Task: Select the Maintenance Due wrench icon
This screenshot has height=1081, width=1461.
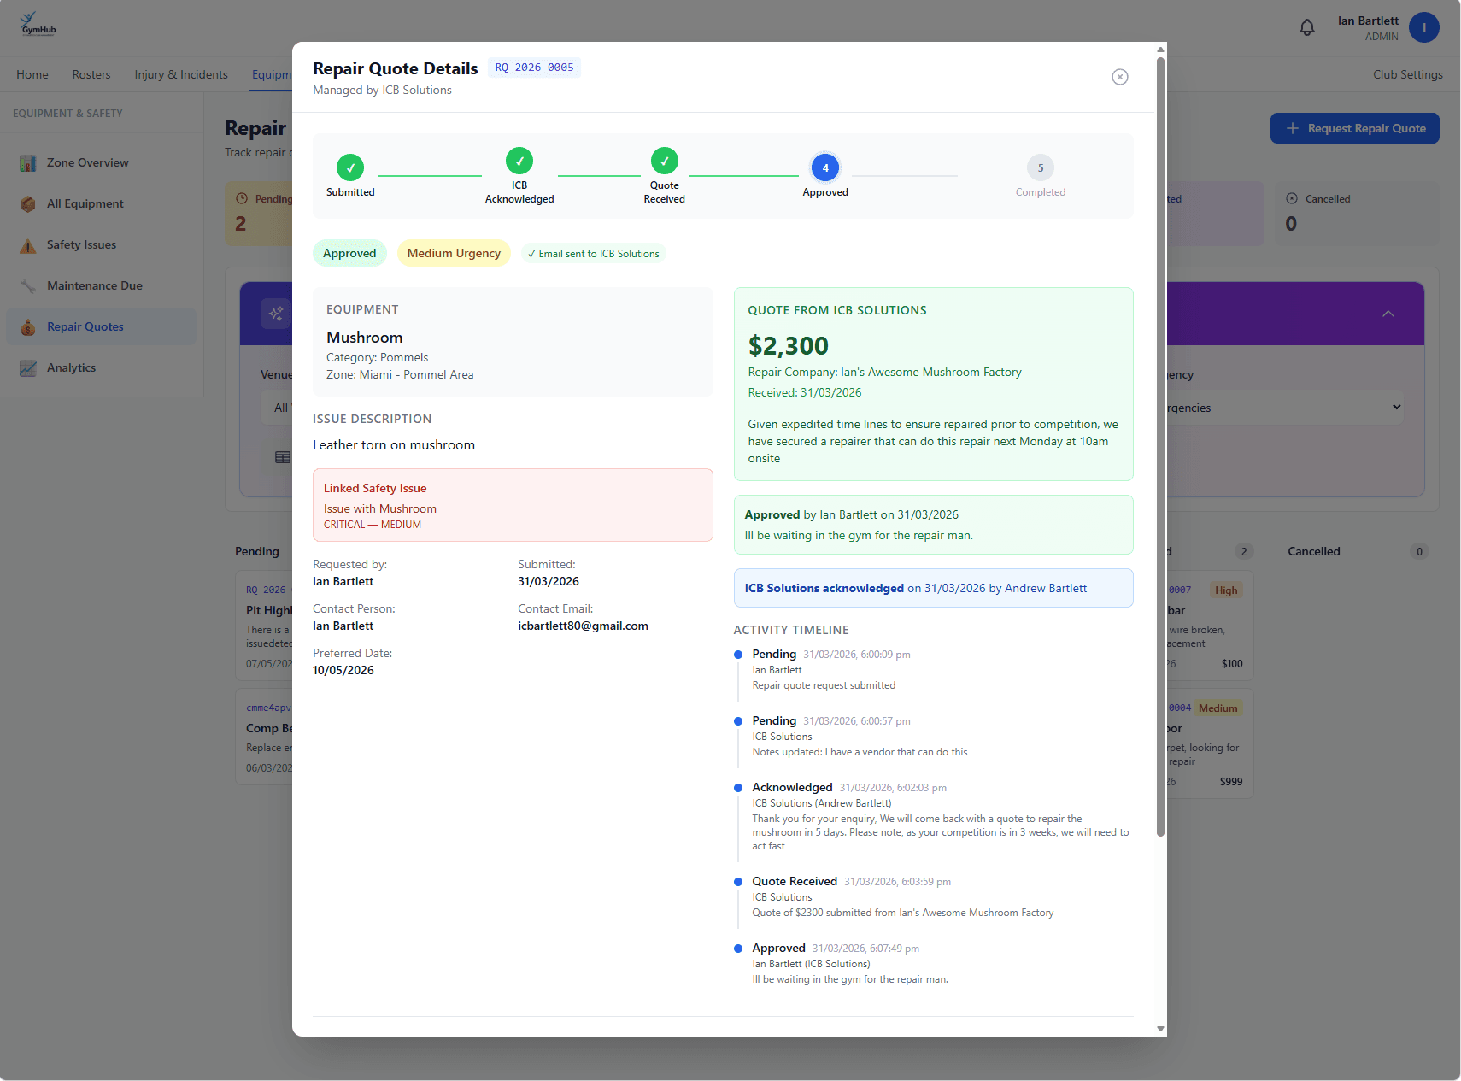Action: tap(28, 286)
